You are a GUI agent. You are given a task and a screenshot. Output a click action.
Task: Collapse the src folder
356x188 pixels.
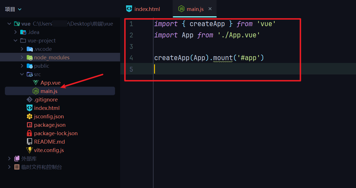click(x=22, y=74)
